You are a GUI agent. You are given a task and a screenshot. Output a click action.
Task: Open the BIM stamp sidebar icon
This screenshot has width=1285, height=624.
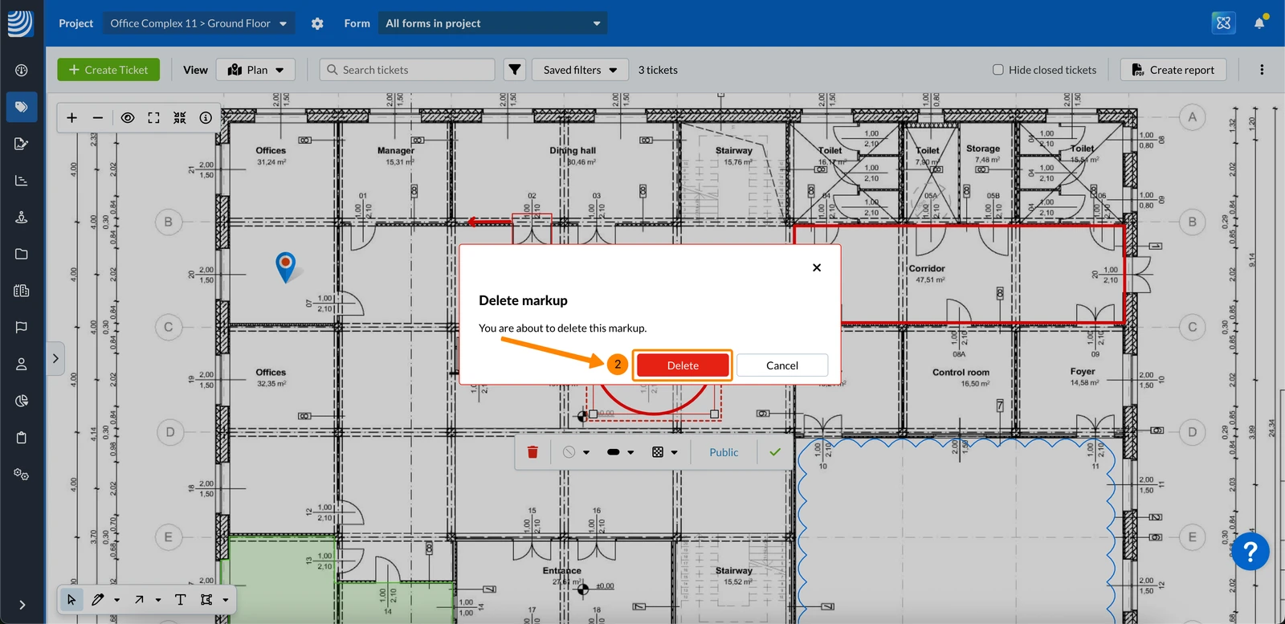click(x=22, y=217)
